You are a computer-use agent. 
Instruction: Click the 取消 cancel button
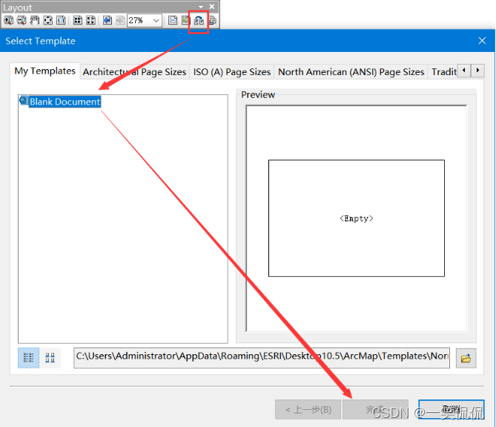[452, 410]
